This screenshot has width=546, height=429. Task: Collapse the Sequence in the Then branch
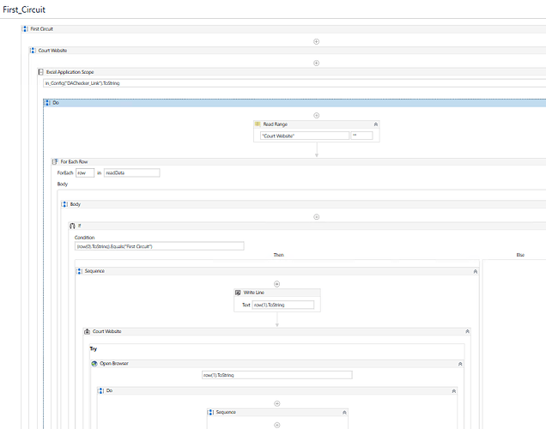[476, 271]
